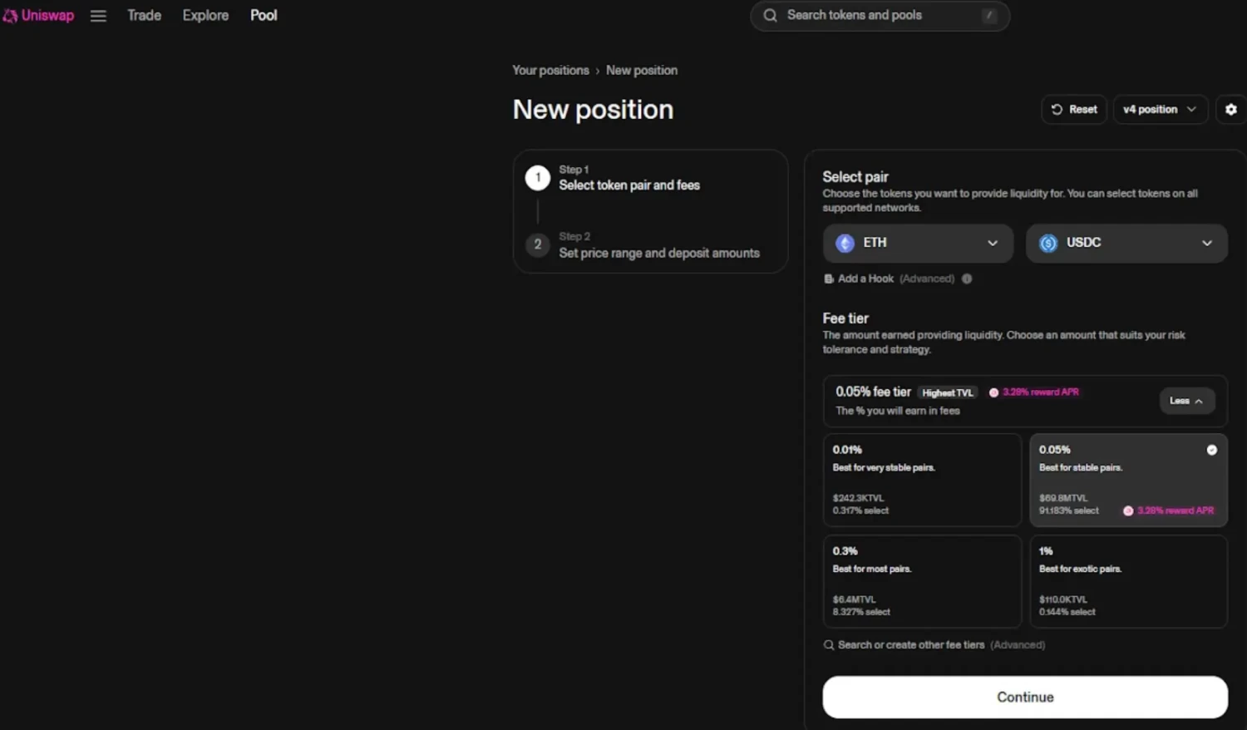Select the 0.3% fee tier

(x=922, y=581)
